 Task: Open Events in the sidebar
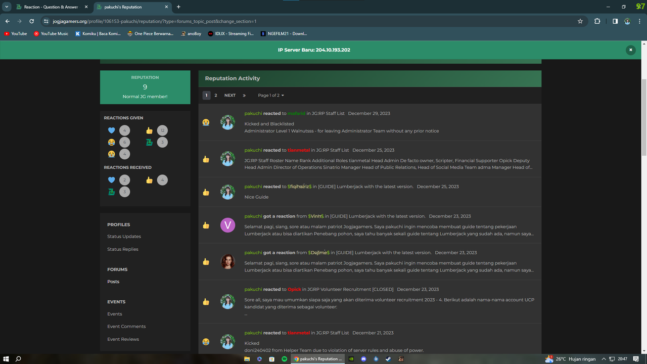[x=115, y=314]
